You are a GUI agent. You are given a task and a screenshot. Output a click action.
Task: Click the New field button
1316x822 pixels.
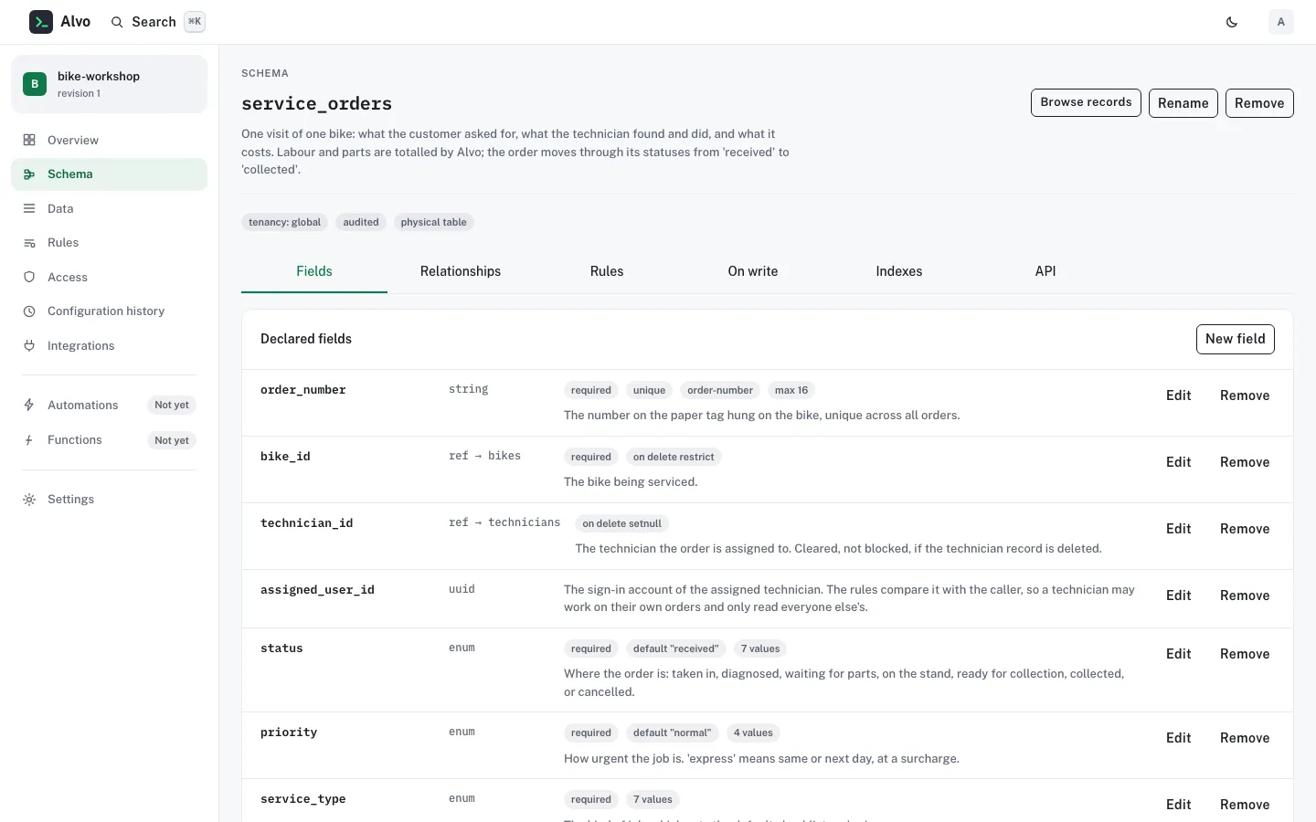pos(1236,339)
